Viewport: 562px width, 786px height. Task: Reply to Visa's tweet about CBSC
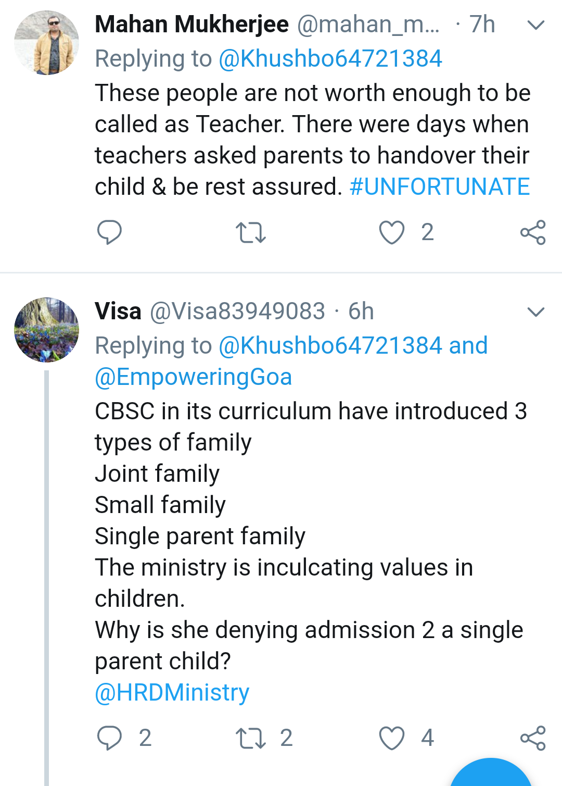point(109,738)
